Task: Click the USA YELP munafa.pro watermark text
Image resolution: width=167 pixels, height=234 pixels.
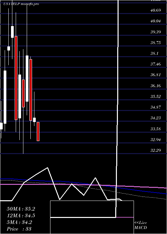Action: pyautogui.click(x=21, y=4)
